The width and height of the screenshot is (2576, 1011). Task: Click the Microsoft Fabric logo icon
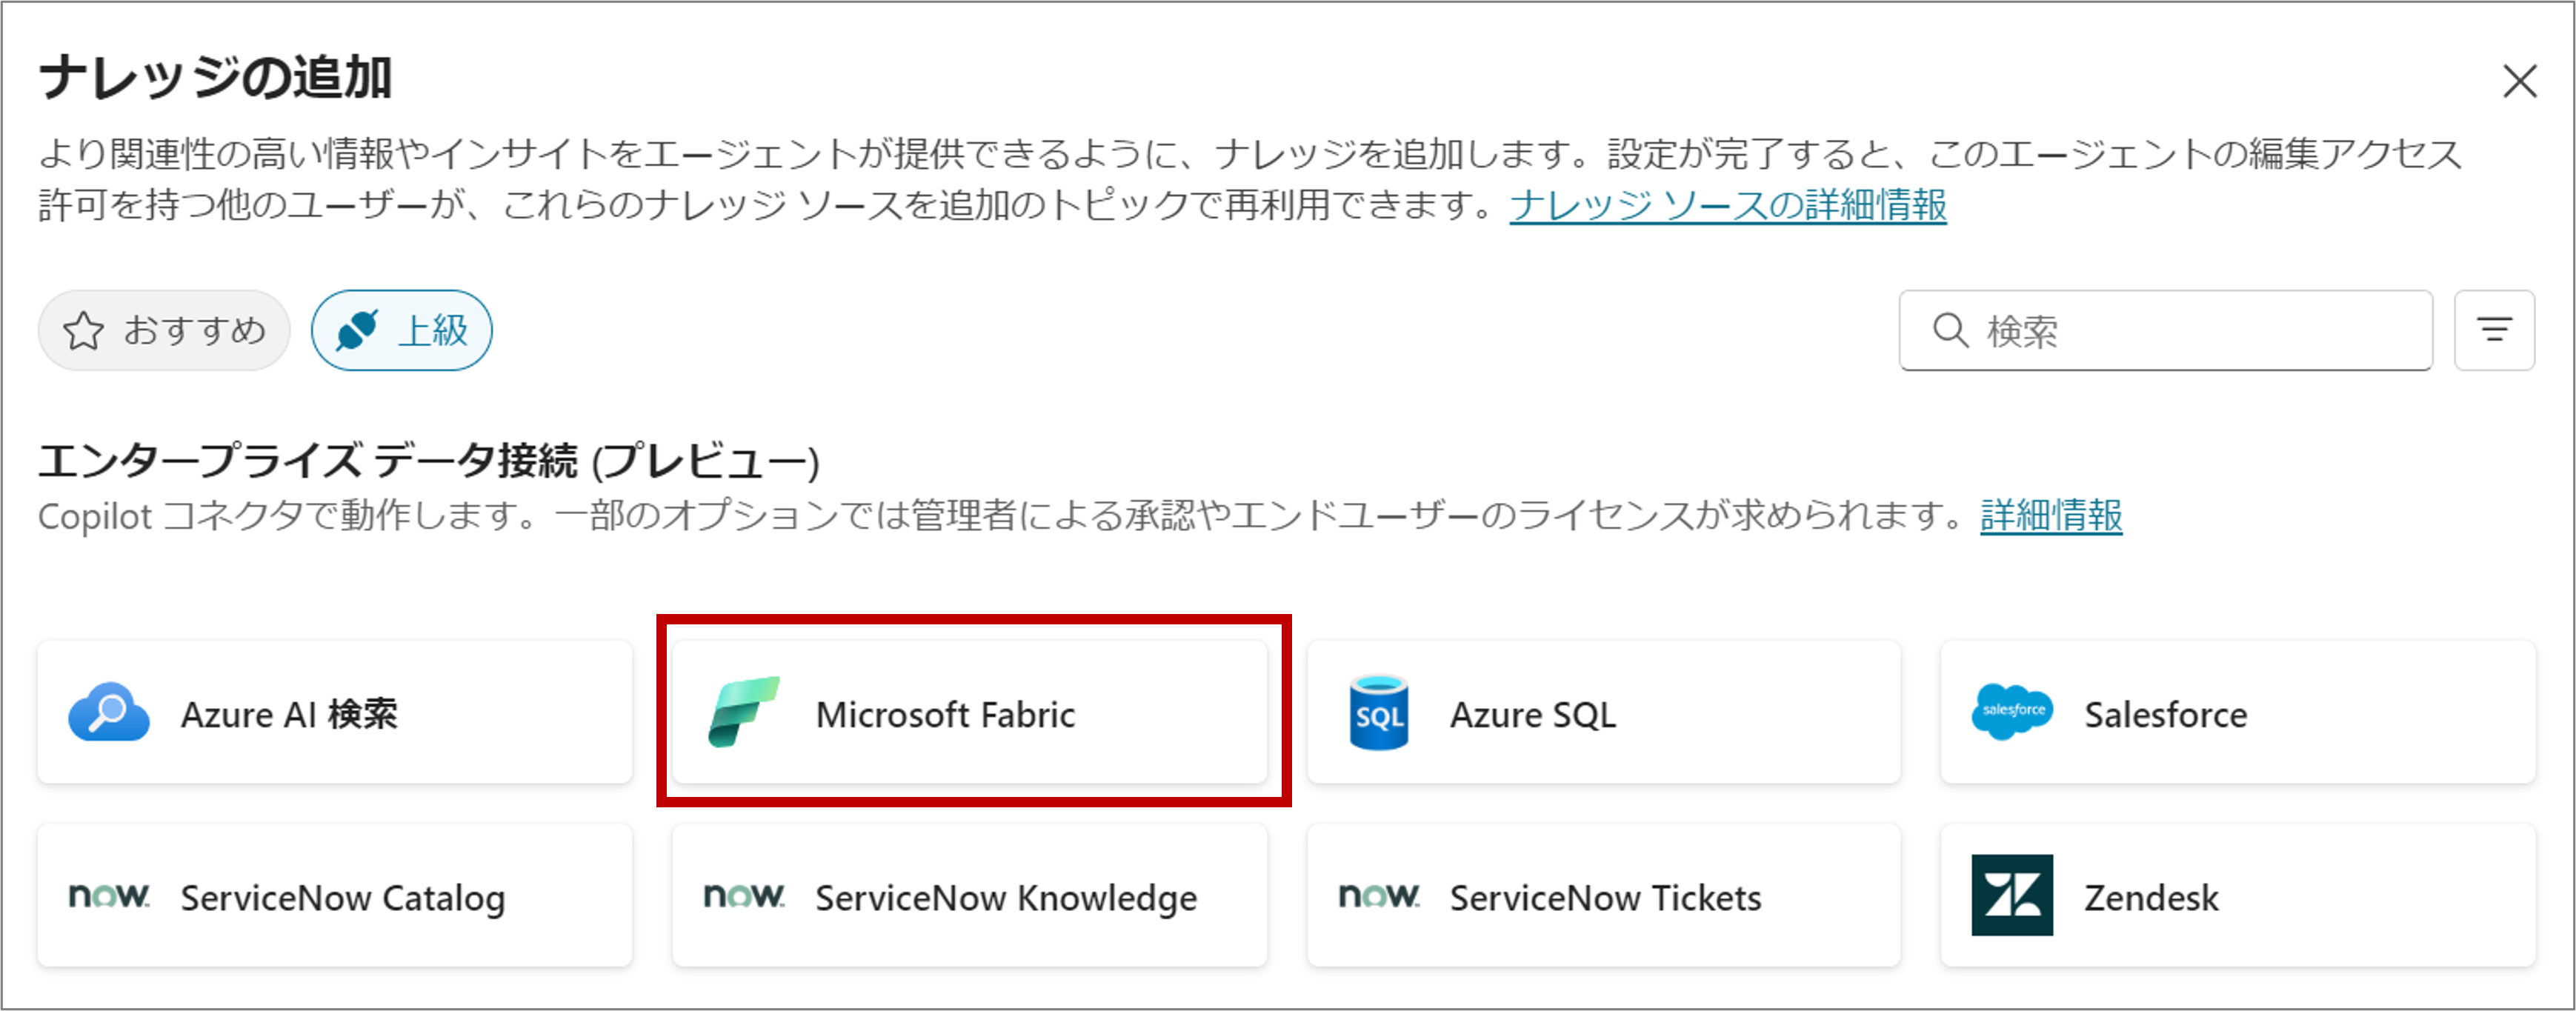click(x=743, y=712)
